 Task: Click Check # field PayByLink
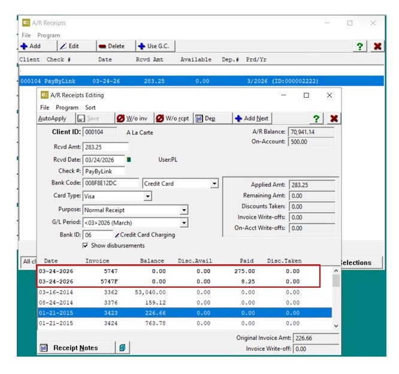[104, 171]
